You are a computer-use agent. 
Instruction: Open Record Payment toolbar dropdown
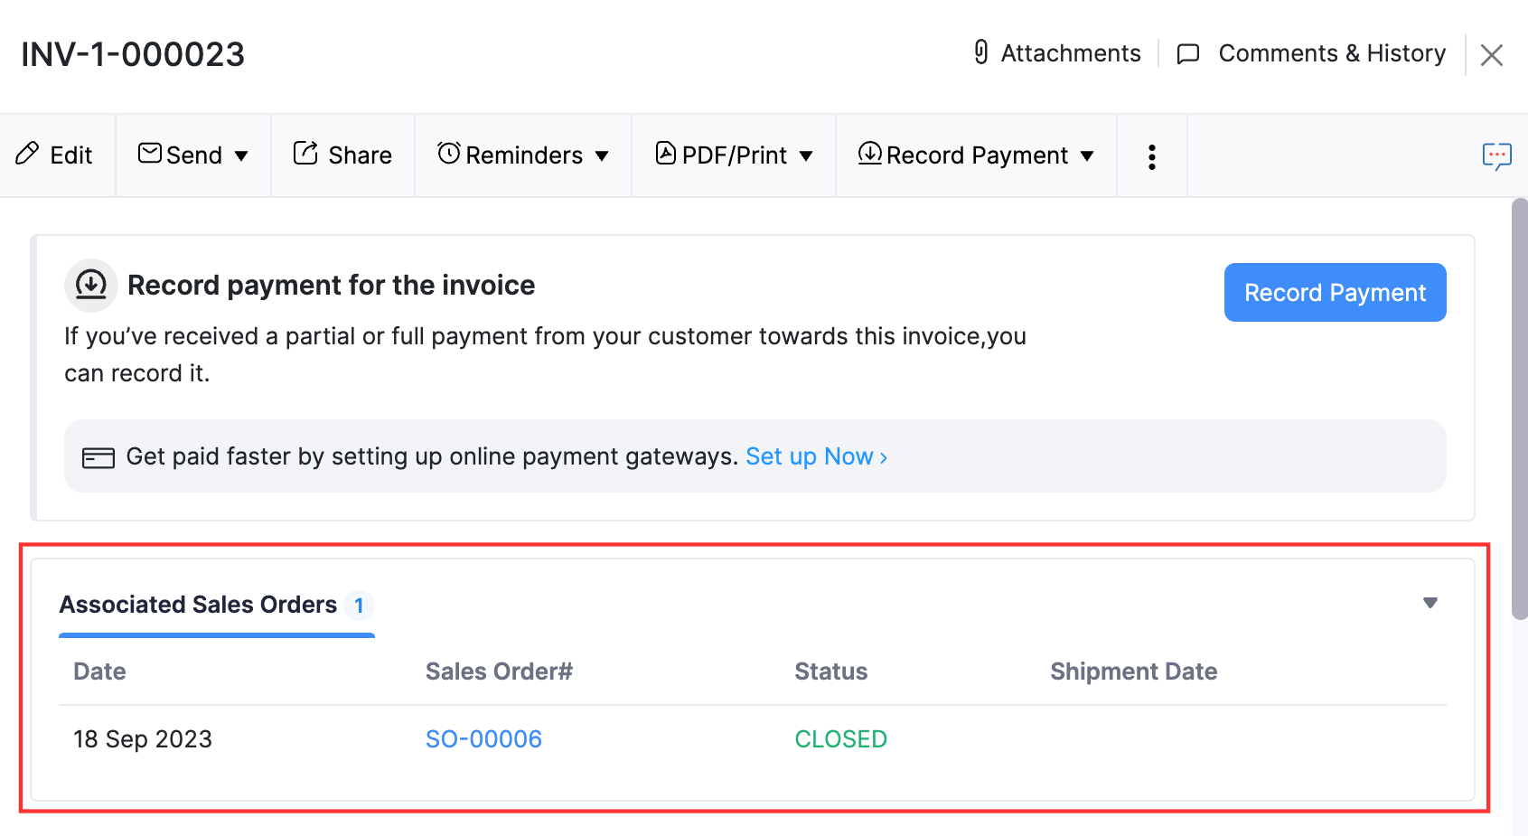pos(976,155)
